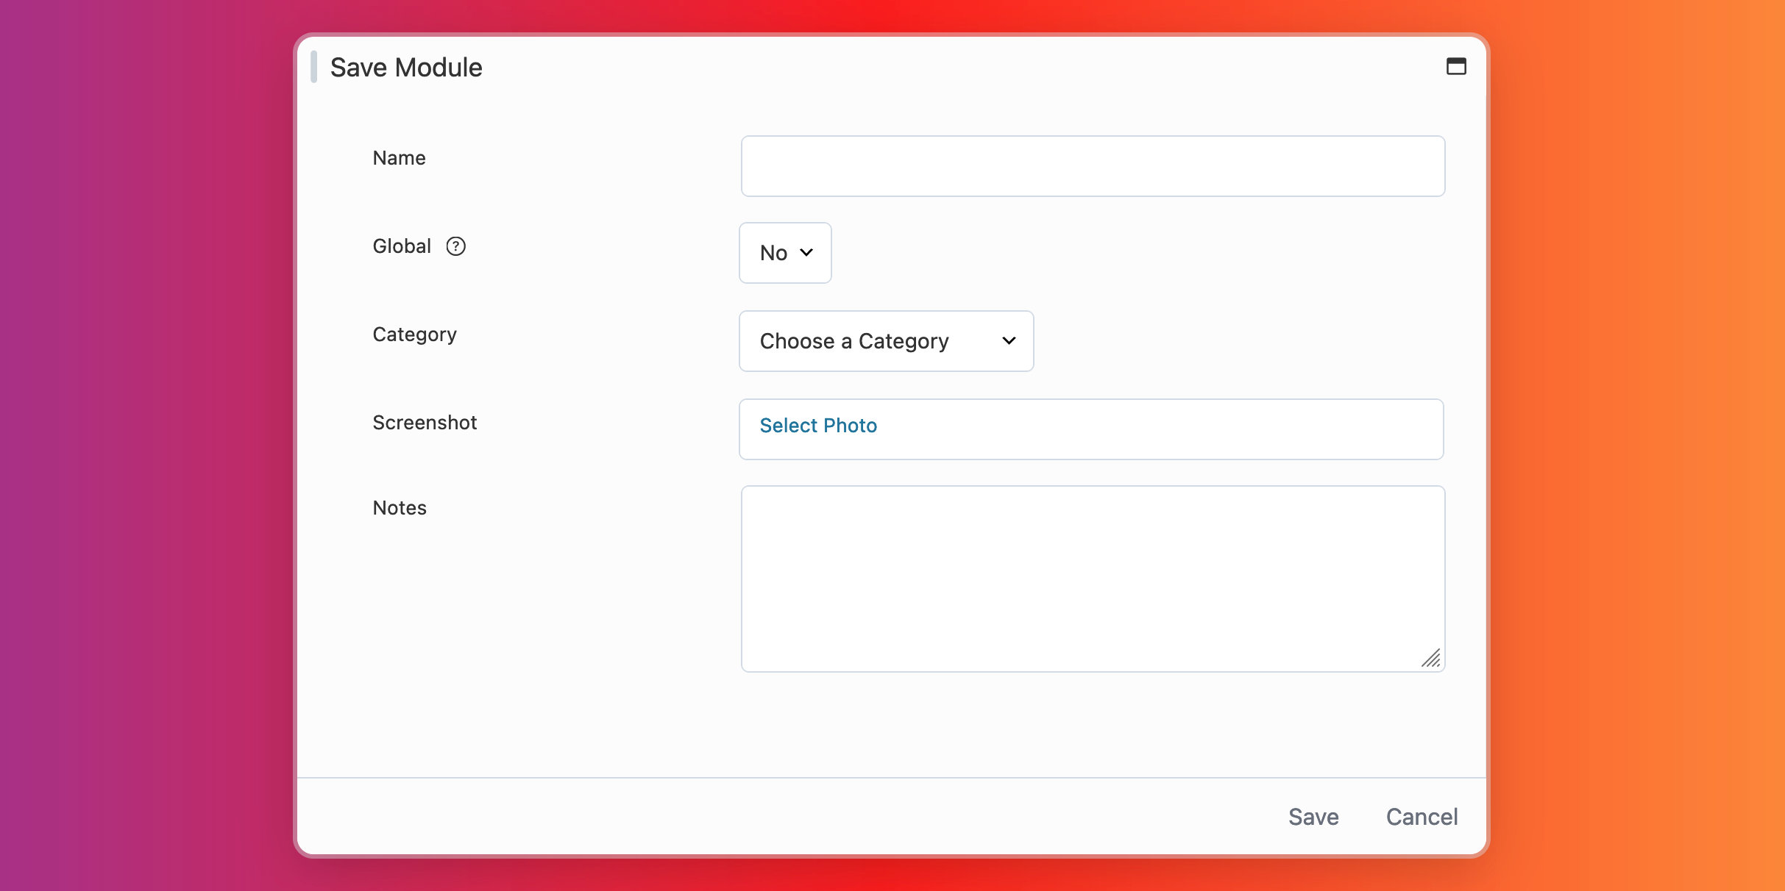
Task: Click the chevron on the Global dropdown
Action: coord(806,253)
